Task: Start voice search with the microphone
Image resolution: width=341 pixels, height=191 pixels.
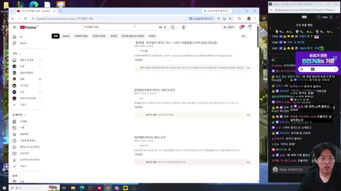Action: coord(184,27)
